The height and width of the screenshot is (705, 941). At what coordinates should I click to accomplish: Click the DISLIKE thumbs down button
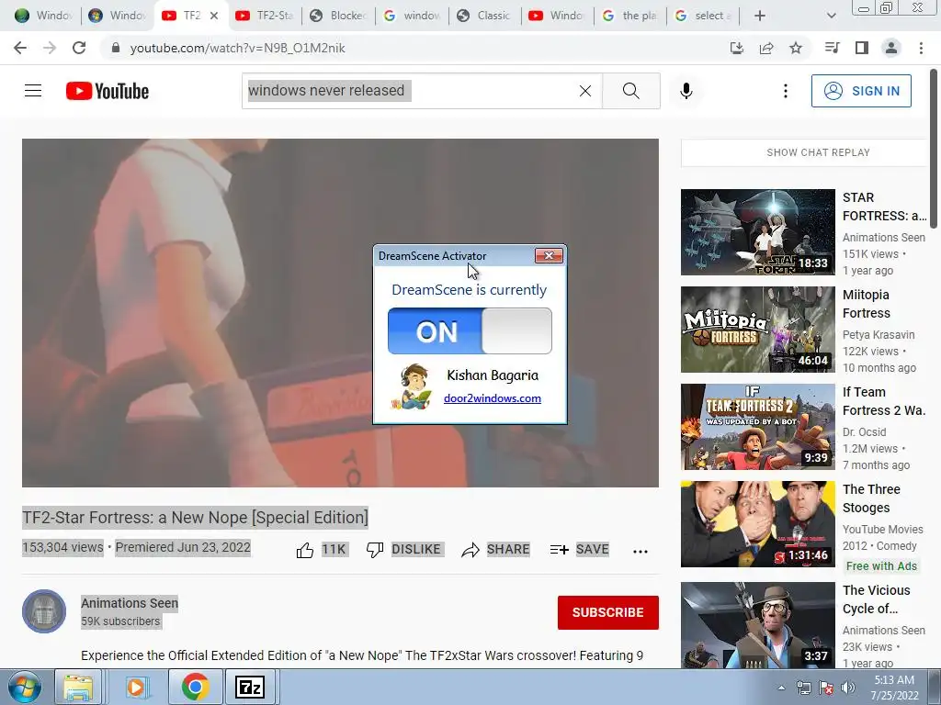click(x=404, y=549)
